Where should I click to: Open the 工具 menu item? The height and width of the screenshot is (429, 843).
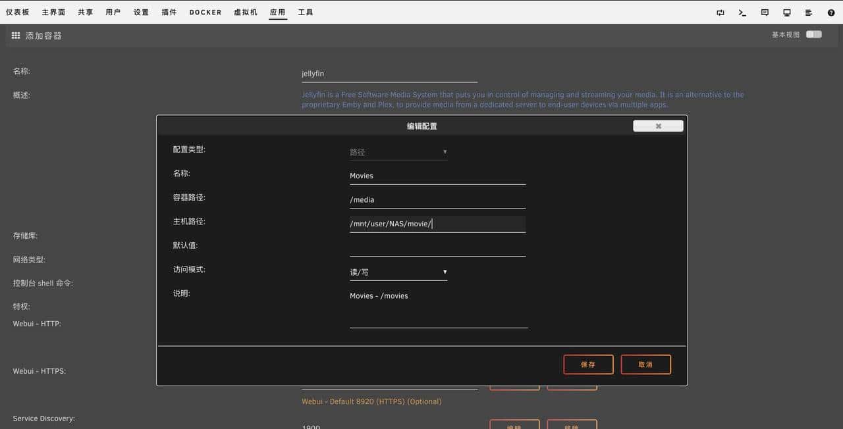[x=306, y=12]
